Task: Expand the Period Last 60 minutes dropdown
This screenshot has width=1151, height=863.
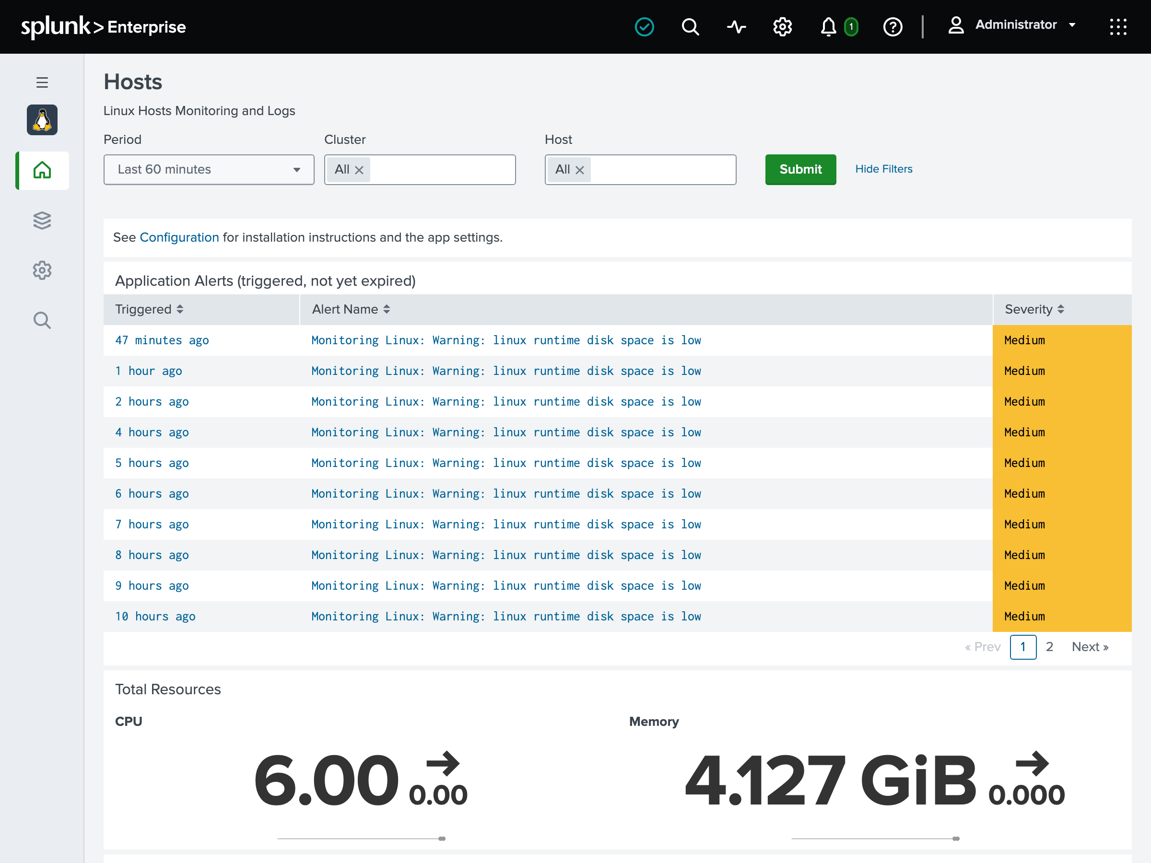Action: 209,170
